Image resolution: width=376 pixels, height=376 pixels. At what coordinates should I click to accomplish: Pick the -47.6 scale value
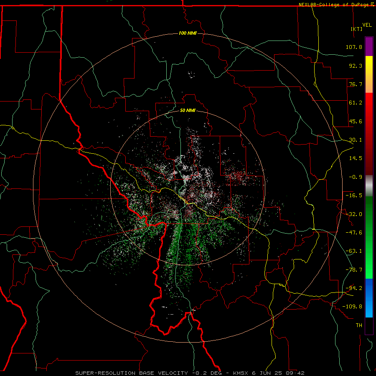tap(354, 233)
